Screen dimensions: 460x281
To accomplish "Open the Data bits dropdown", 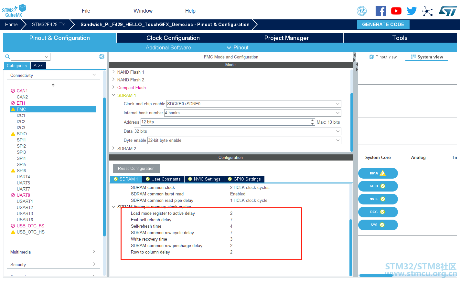I will 238,131.
